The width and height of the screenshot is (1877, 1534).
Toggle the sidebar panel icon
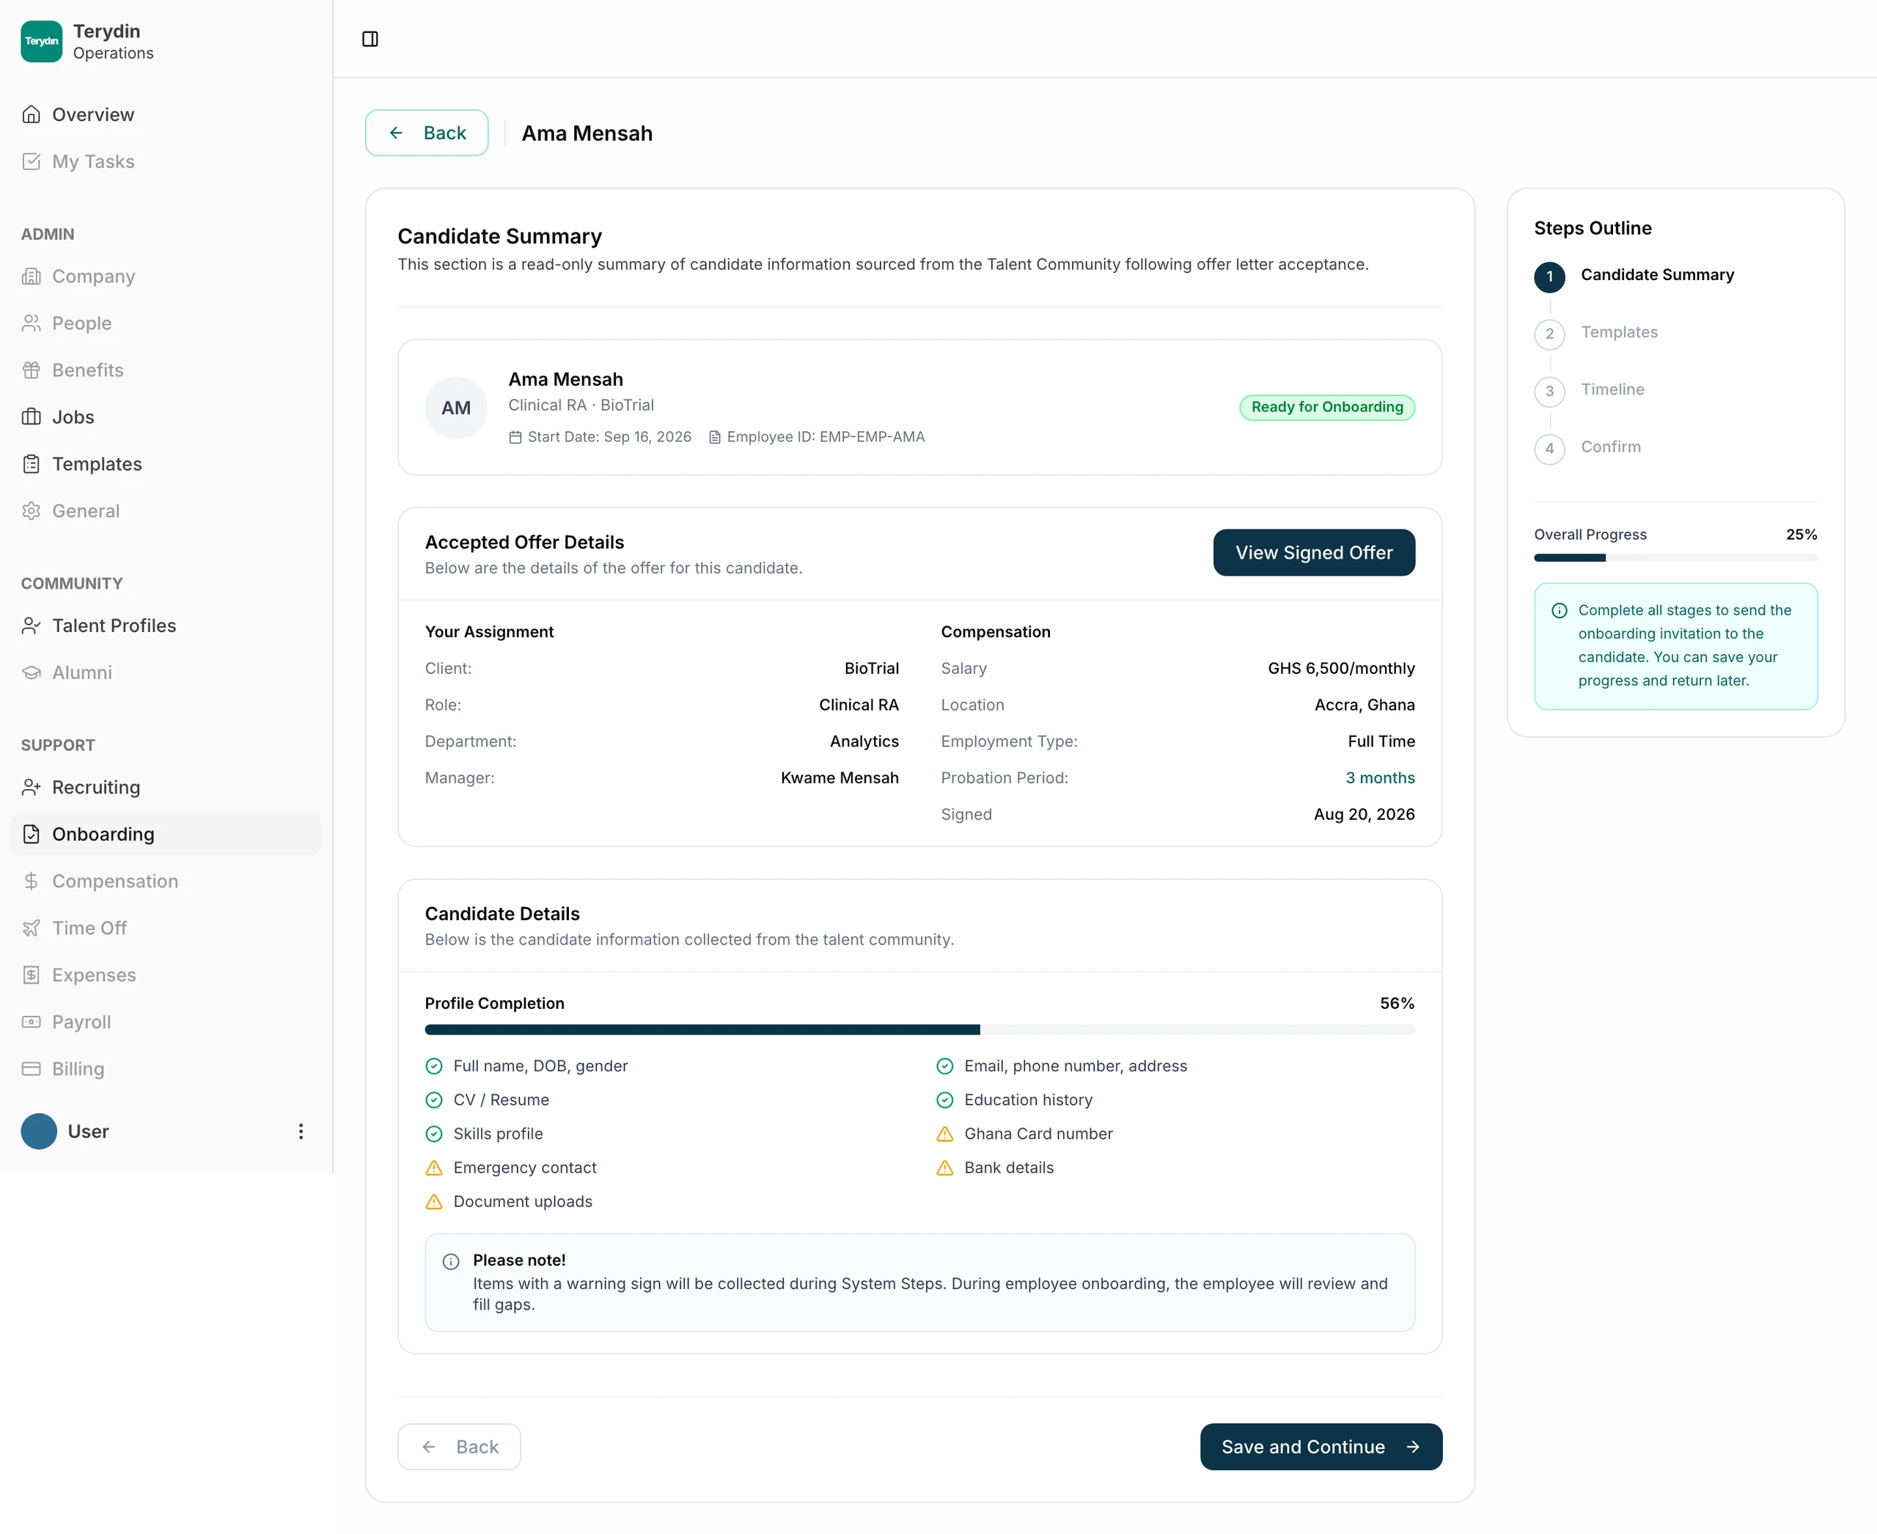[370, 39]
